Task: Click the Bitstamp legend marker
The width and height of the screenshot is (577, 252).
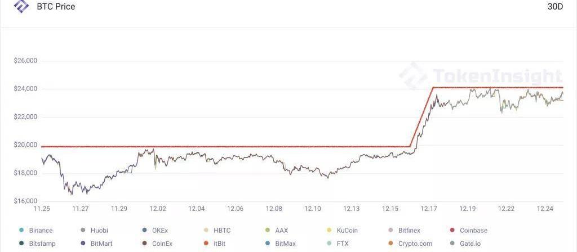Action: [x=21, y=244]
